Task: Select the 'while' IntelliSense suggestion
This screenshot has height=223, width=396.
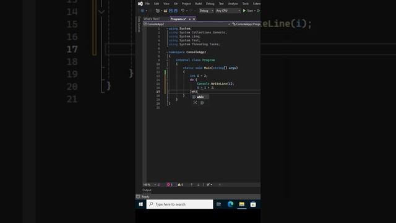Action: 200,97
